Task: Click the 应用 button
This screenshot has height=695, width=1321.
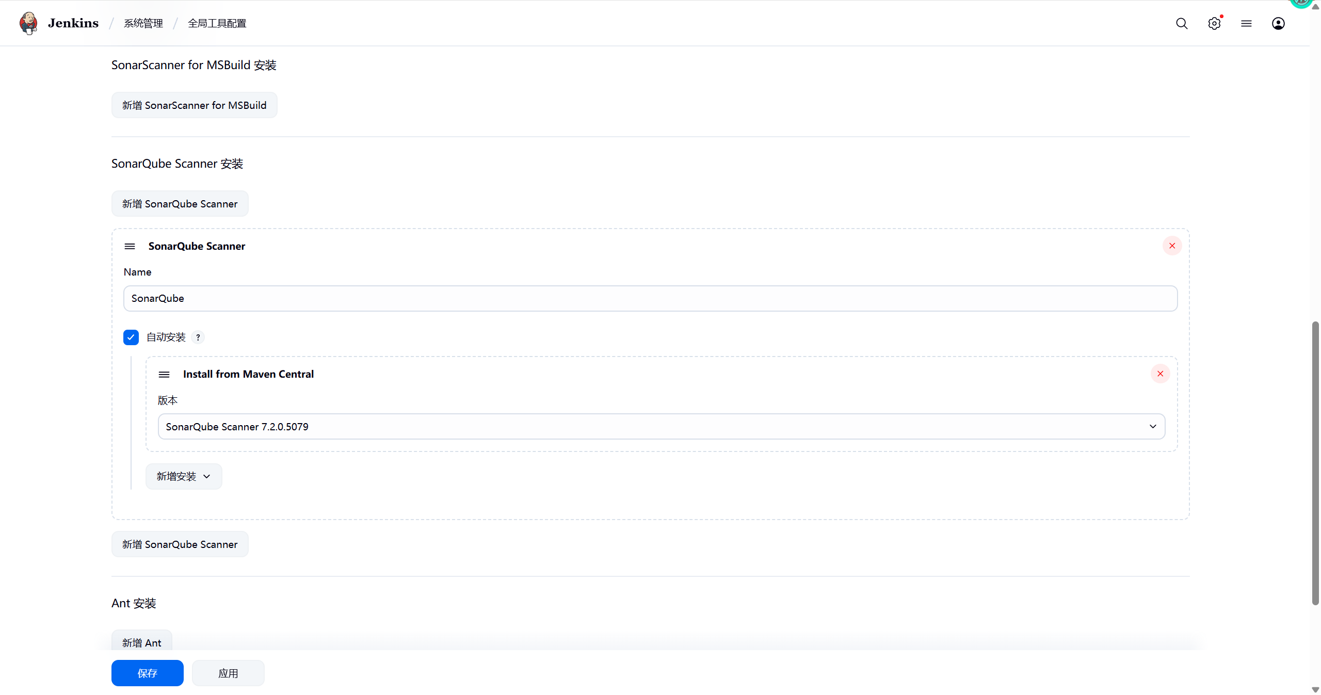Action: [228, 673]
